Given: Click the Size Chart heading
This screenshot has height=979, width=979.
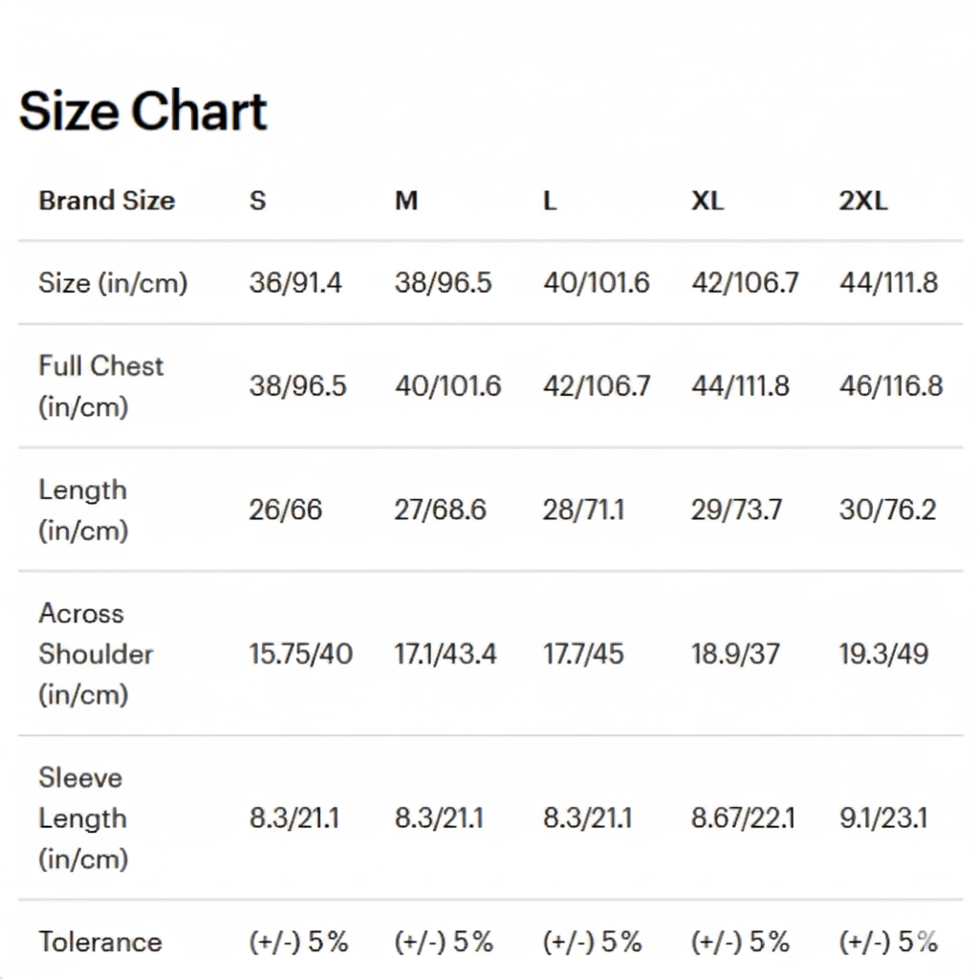Looking at the screenshot, I should tap(143, 111).
